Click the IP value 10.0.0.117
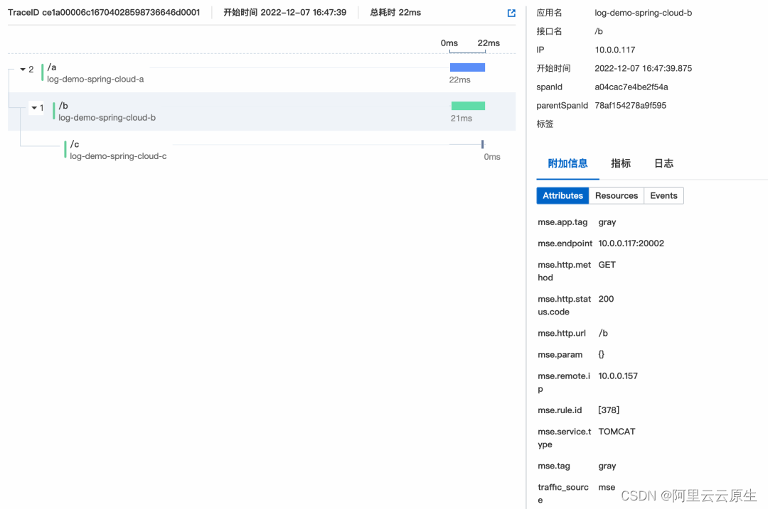Screen dimensions: 768x509 (x=614, y=50)
